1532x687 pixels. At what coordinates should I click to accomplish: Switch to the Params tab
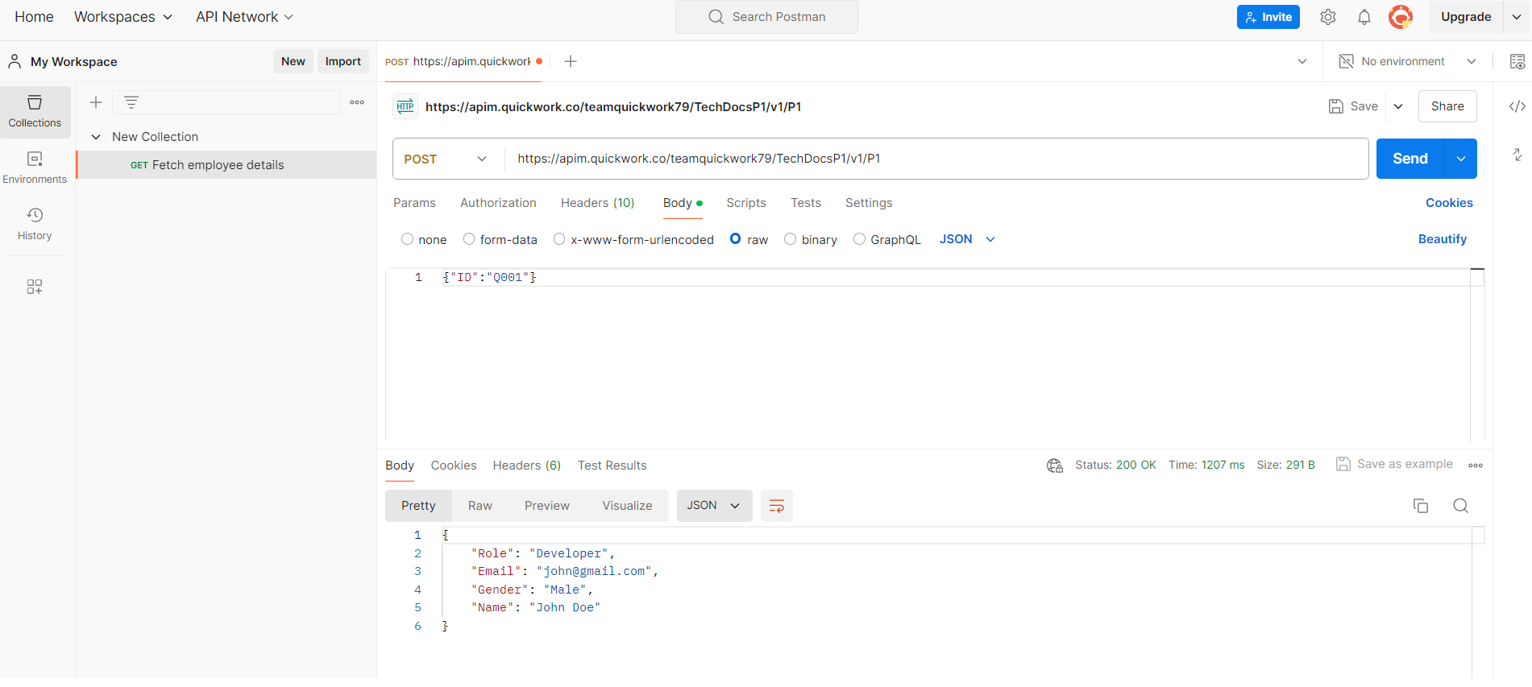[x=414, y=203]
